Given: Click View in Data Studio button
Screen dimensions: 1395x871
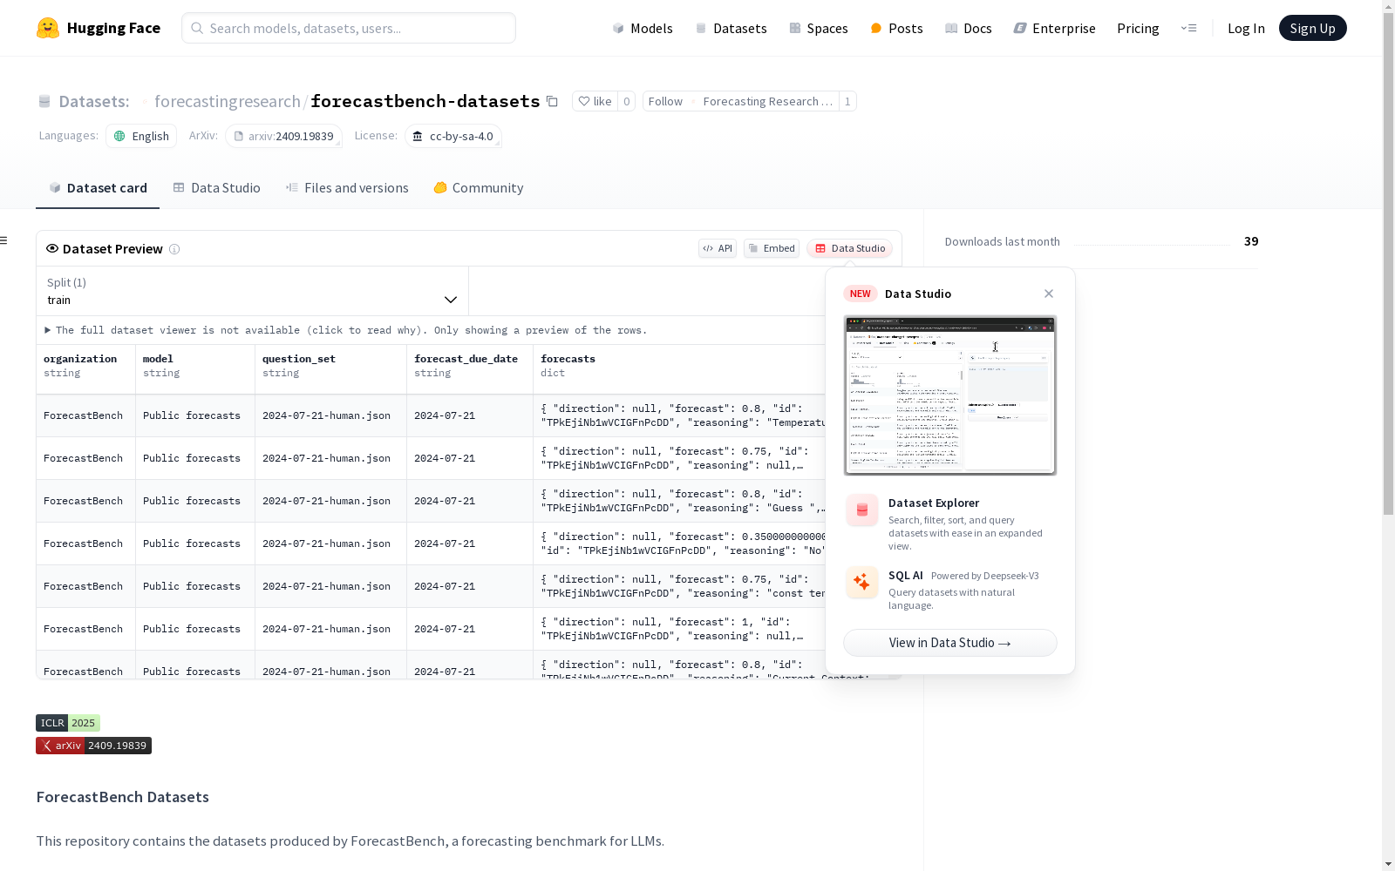Looking at the screenshot, I should click(950, 643).
